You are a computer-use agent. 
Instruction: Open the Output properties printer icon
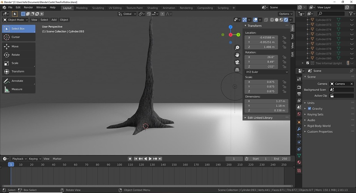click(299, 94)
